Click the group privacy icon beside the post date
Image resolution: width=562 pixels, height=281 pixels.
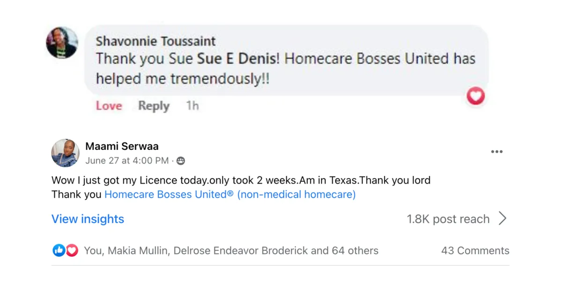tap(181, 161)
